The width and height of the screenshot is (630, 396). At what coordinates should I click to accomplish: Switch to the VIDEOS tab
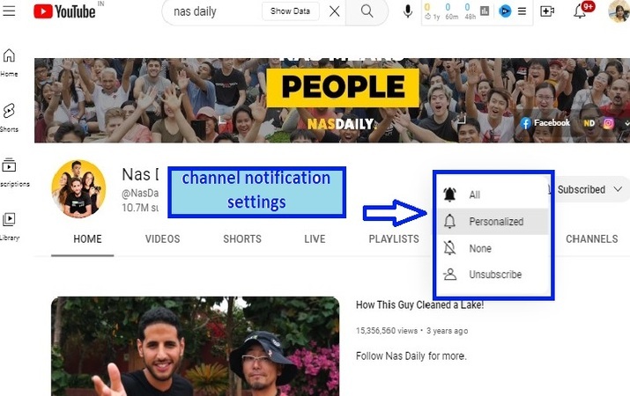pyautogui.click(x=163, y=239)
